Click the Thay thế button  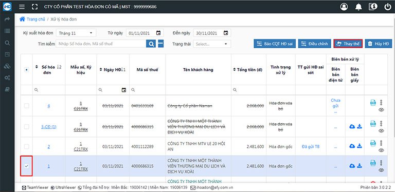click(x=348, y=44)
